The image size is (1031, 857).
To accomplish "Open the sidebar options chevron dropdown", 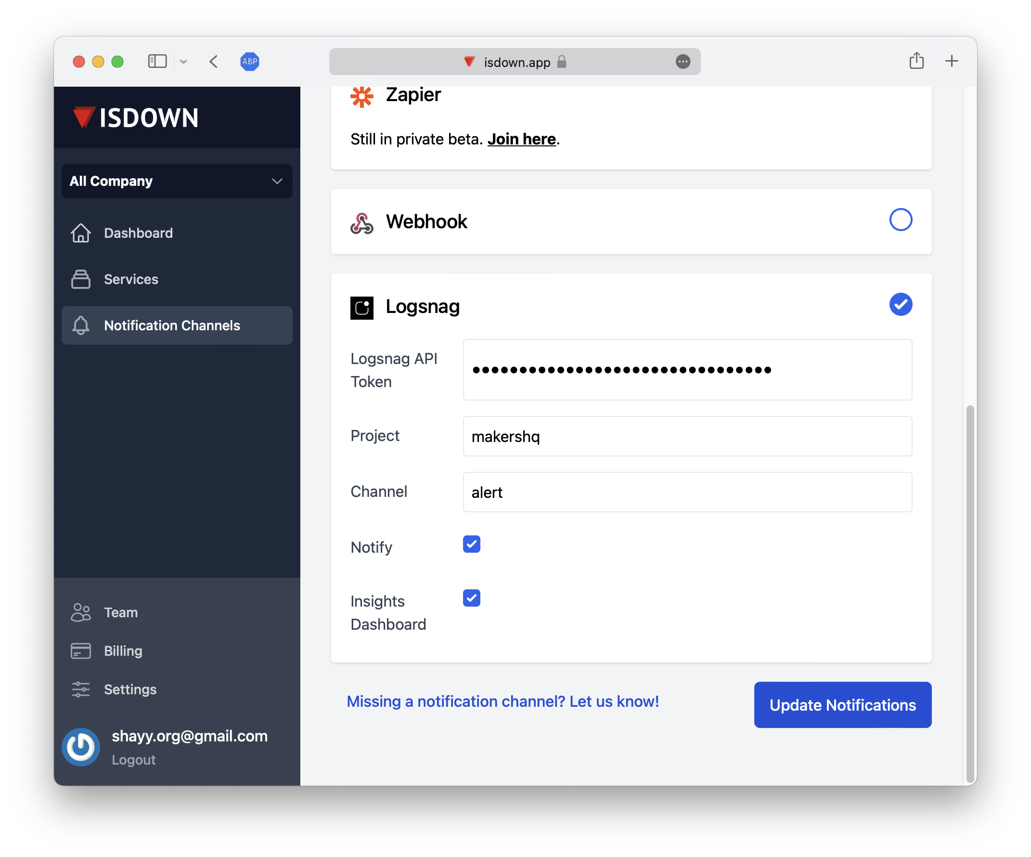I will (x=183, y=62).
